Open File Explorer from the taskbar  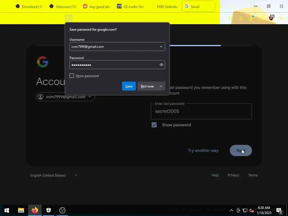point(21,210)
